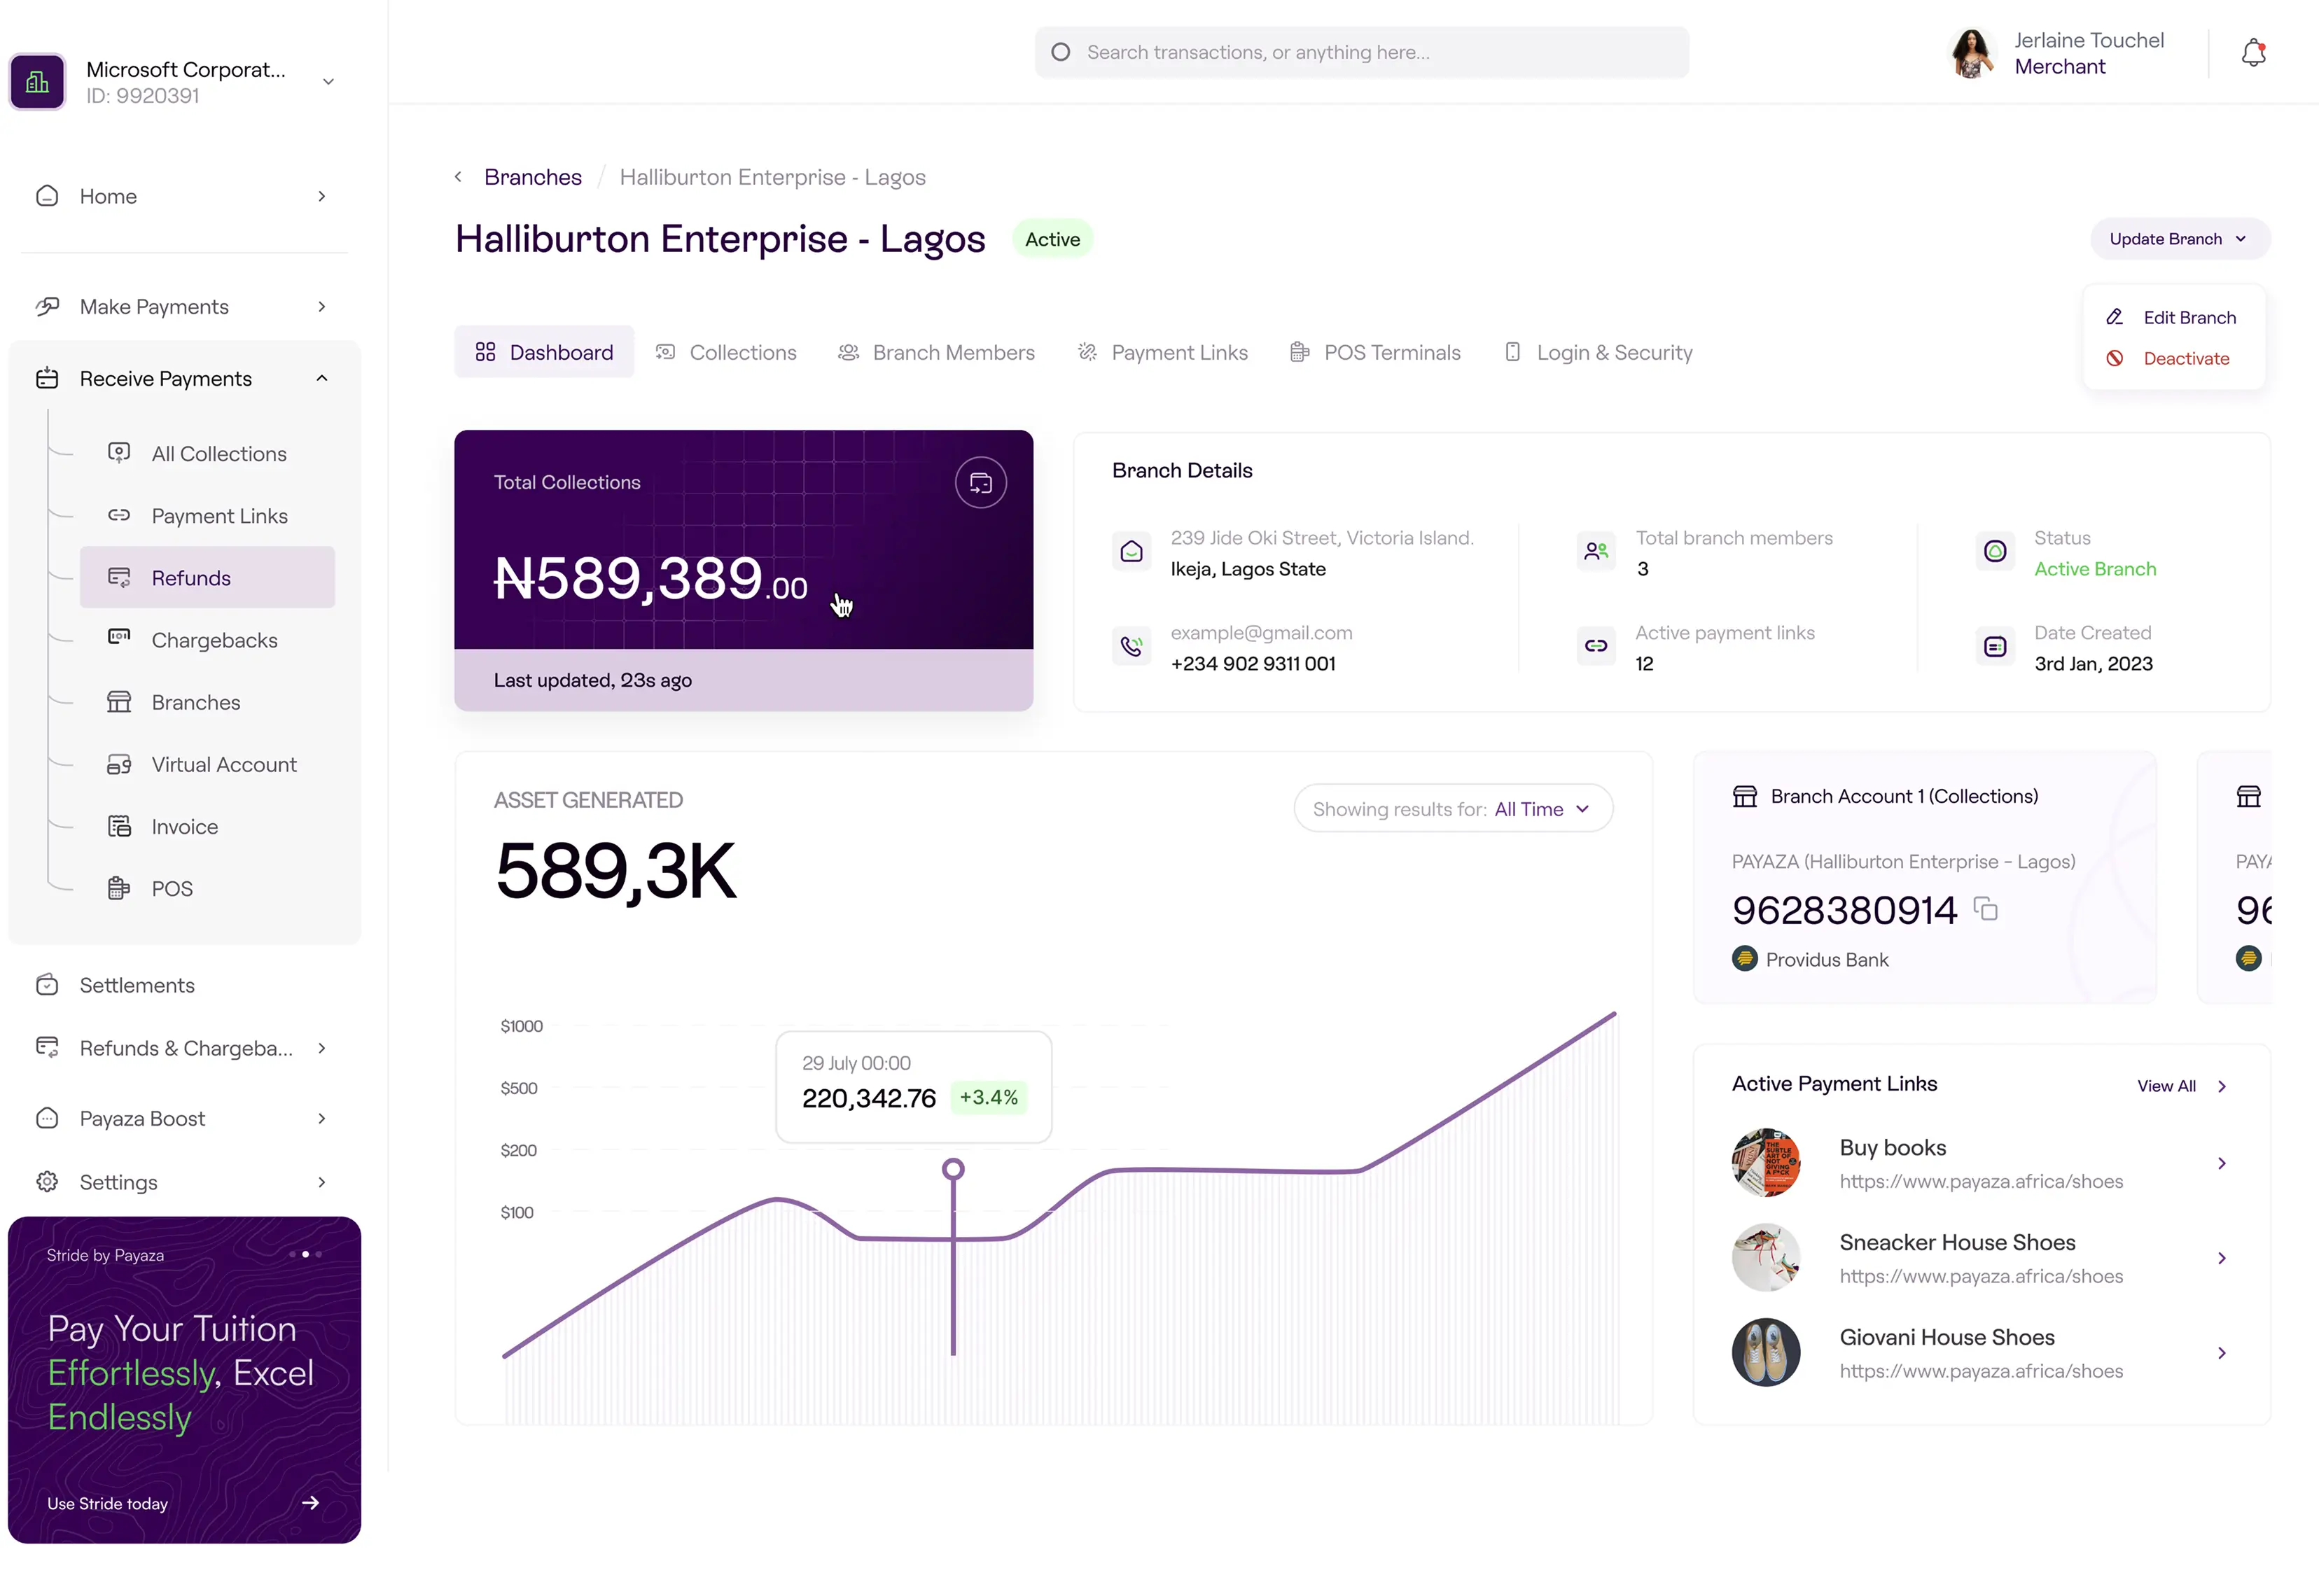
Task: Expand the Microsoft Corporation account switcher
Action: coord(328,82)
